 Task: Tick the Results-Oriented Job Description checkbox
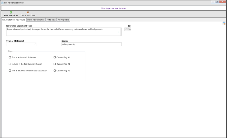[10, 71]
